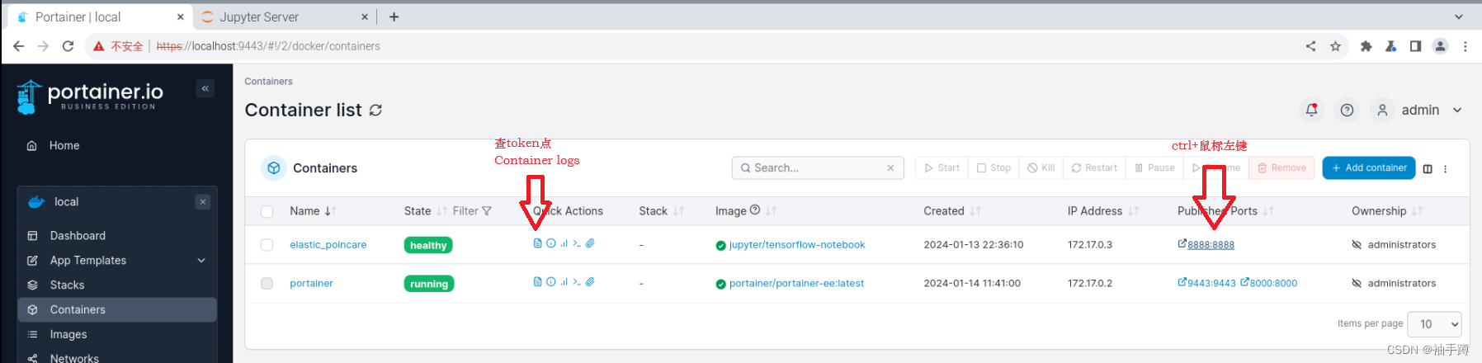Reload the browser page
The image size is (1482, 363).
point(68,46)
